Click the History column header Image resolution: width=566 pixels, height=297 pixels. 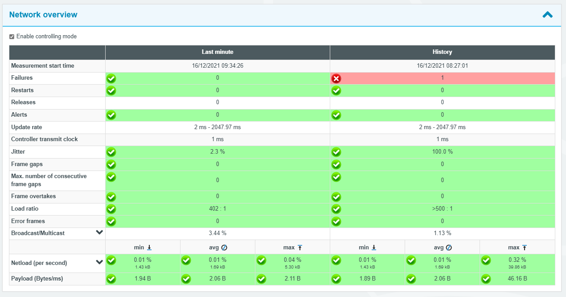tap(442, 52)
